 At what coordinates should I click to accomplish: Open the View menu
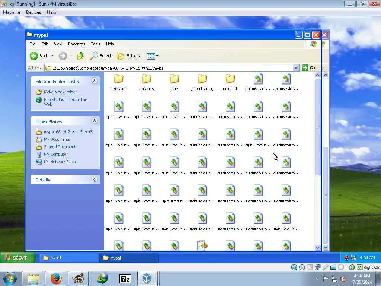[x=58, y=44]
